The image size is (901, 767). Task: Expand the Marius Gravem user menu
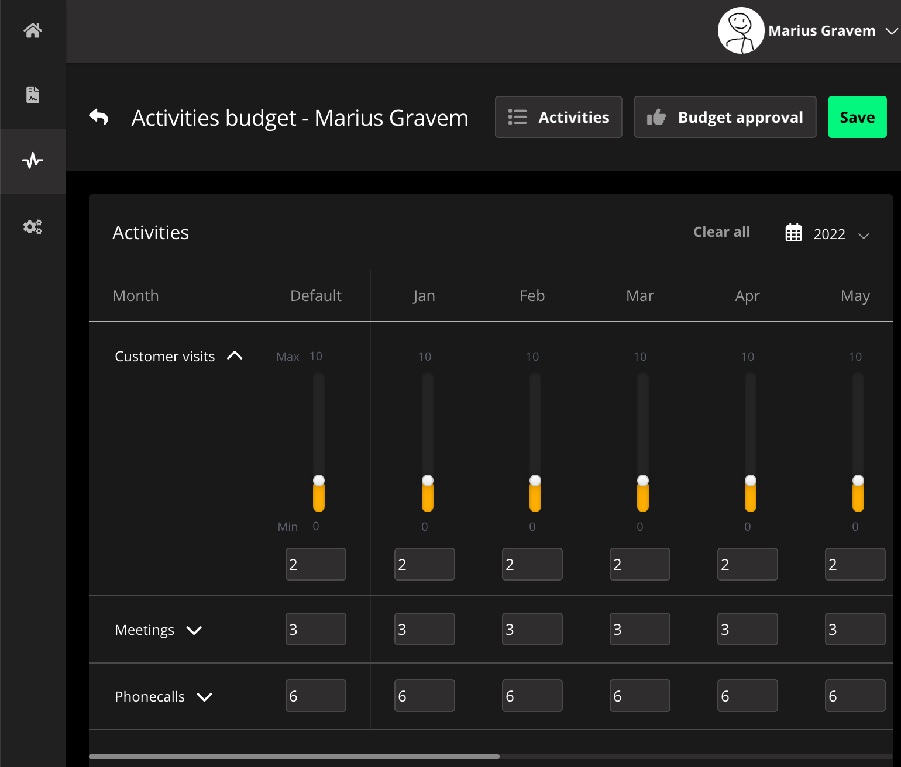point(891,31)
